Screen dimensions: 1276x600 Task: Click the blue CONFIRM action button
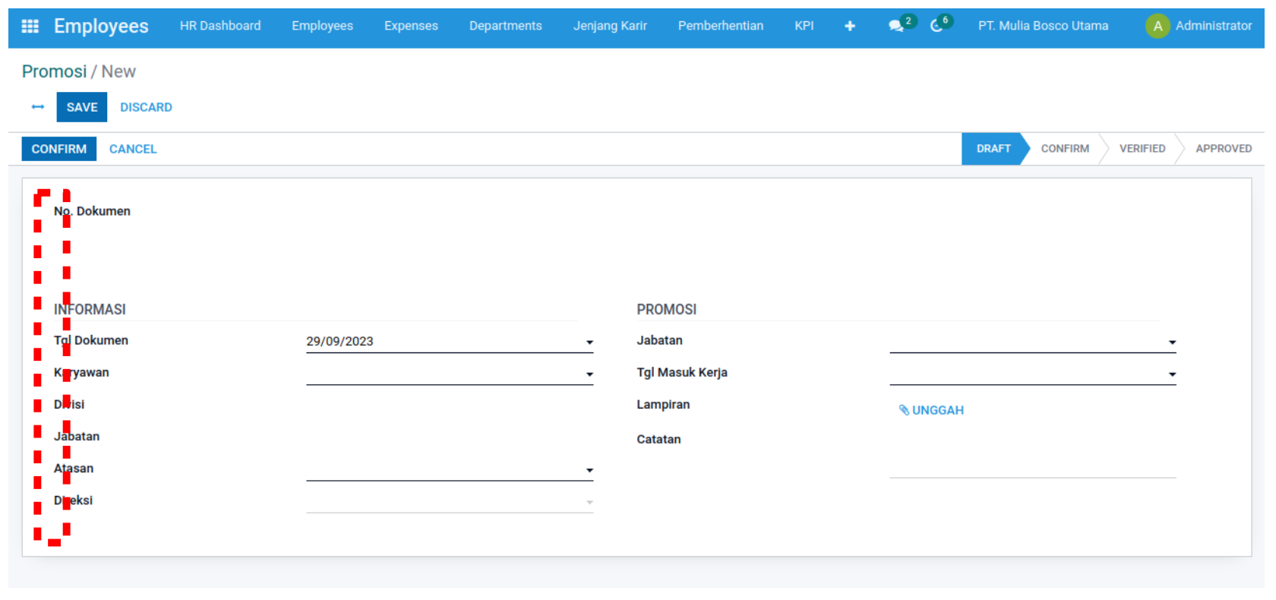tap(59, 149)
